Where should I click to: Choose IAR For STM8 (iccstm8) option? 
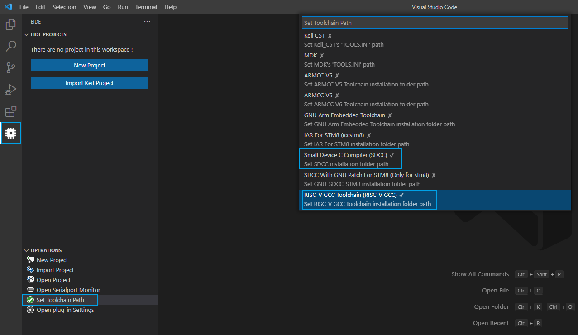pos(435,139)
